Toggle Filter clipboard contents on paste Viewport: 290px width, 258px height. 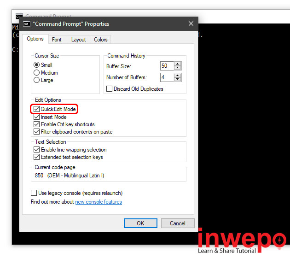(37, 132)
